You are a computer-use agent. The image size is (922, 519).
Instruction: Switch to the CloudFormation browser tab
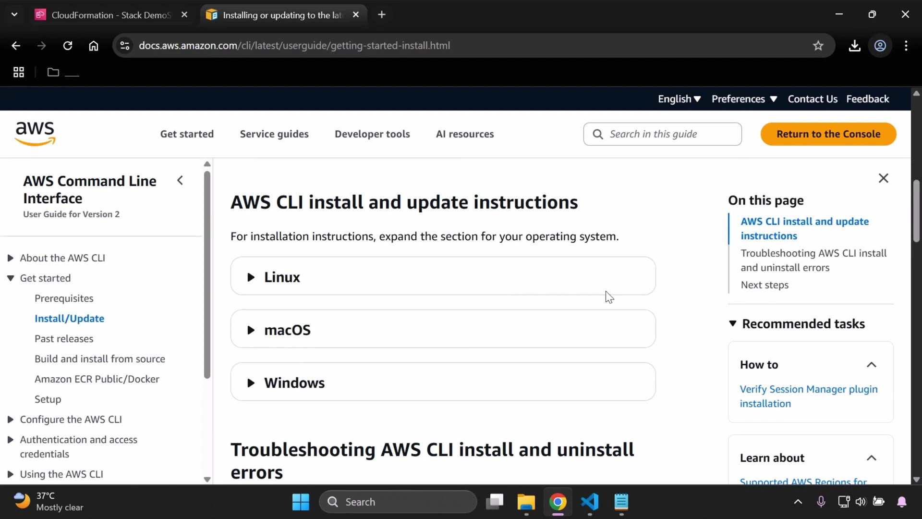point(106,14)
